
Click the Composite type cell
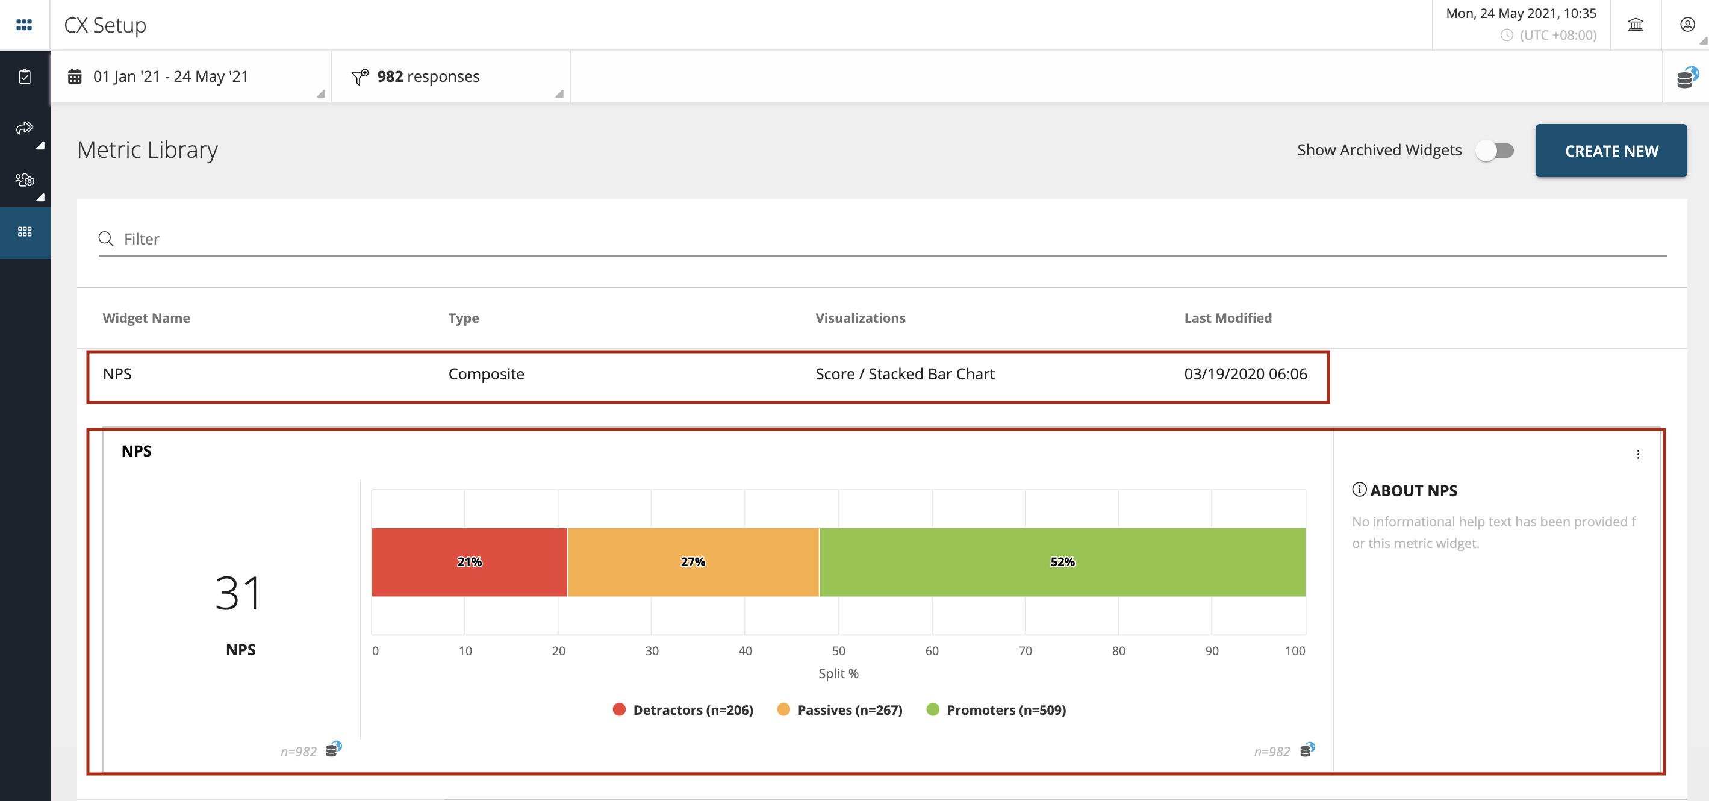[485, 374]
